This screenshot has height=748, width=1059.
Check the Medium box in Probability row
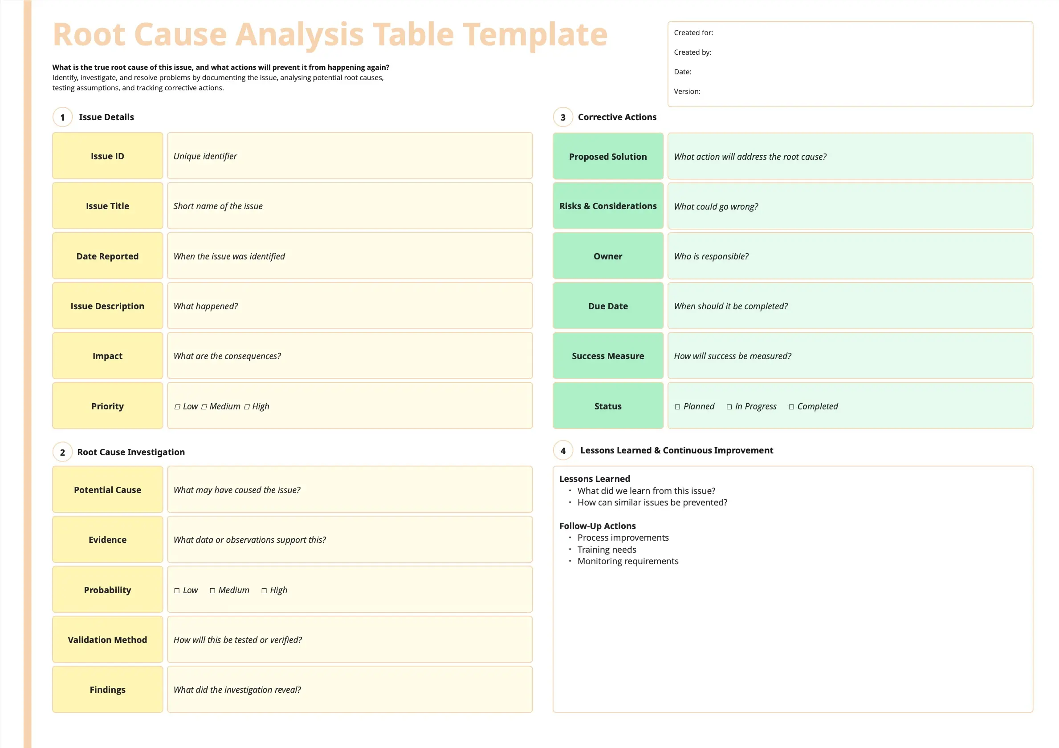(212, 591)
